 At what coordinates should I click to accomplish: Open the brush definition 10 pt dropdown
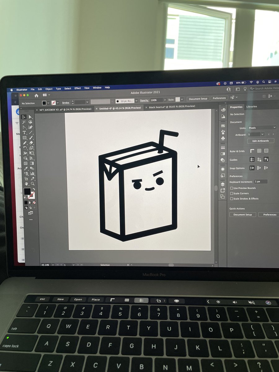click(x=137, y=101)
